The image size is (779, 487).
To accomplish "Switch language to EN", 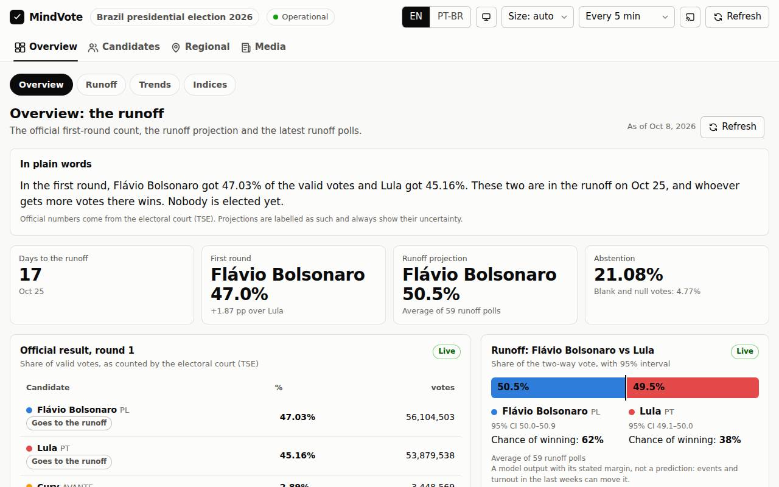I will coord(416,17).
